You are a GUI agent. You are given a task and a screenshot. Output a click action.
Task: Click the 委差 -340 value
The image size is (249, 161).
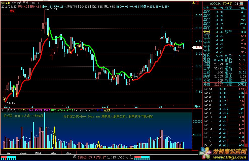point(243,8)
